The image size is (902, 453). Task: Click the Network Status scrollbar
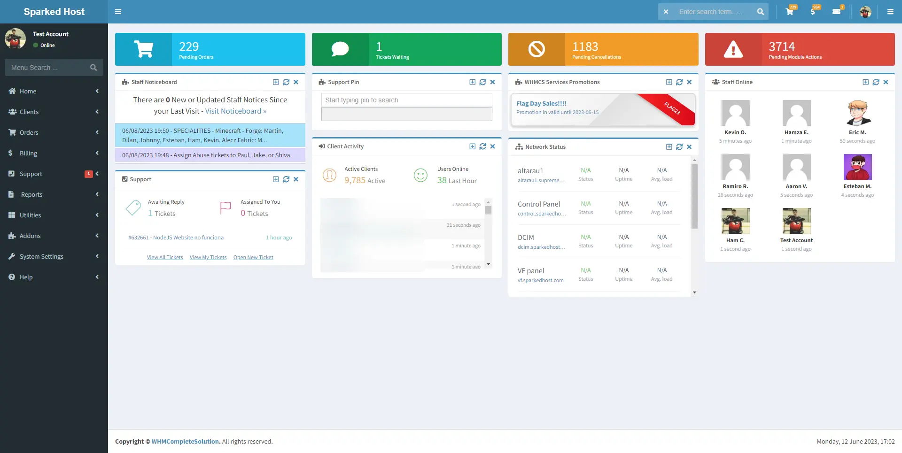point(694,197)
